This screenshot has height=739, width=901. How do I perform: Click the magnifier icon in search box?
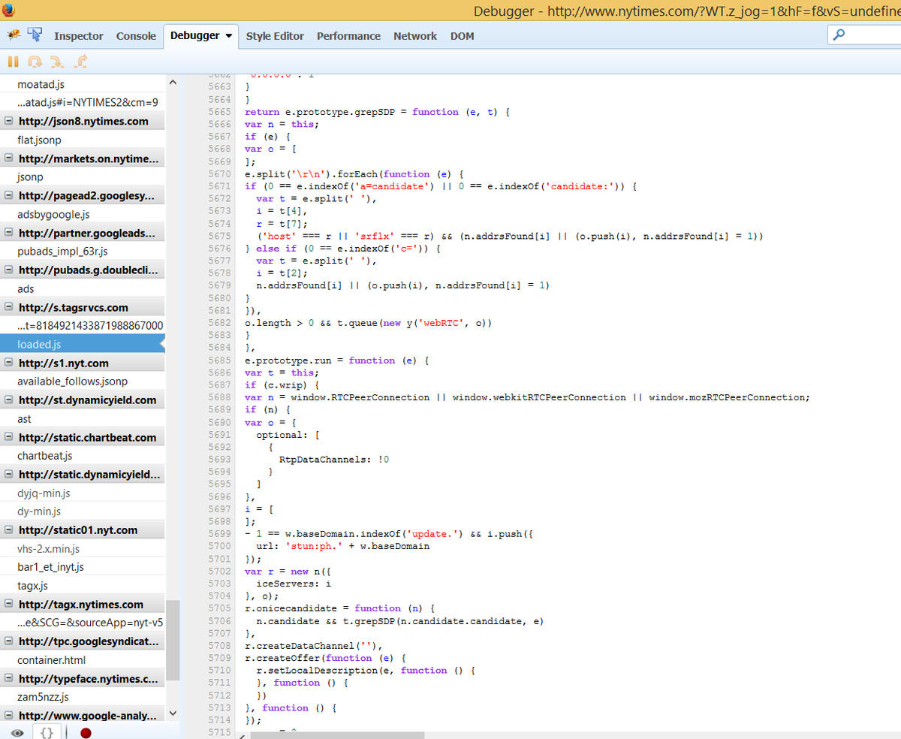pyautogui.click(x=839, y=35)
